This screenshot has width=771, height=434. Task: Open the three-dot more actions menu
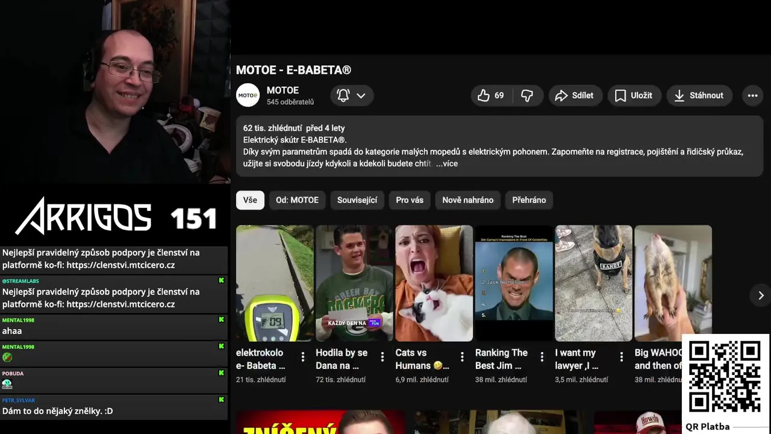click(752, 95)
